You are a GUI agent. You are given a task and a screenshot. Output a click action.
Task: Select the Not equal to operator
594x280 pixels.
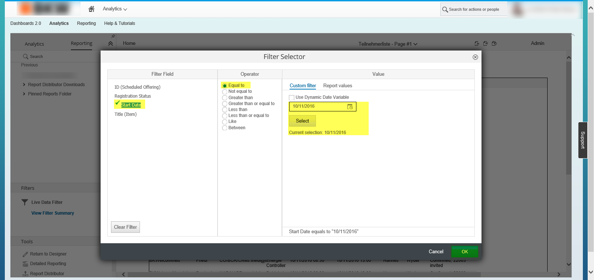225,92
